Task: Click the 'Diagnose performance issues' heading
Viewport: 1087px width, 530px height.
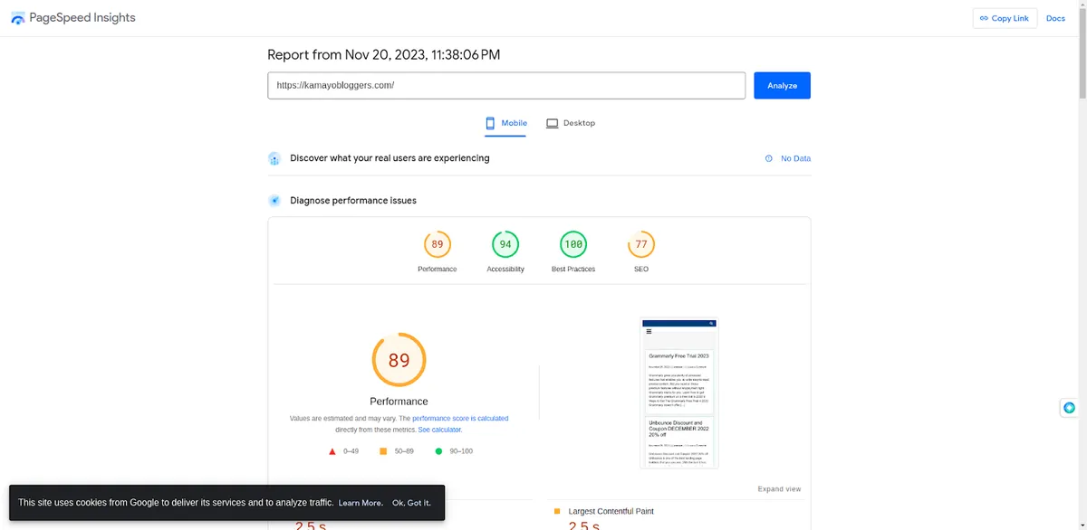Action: click(353, 201)
